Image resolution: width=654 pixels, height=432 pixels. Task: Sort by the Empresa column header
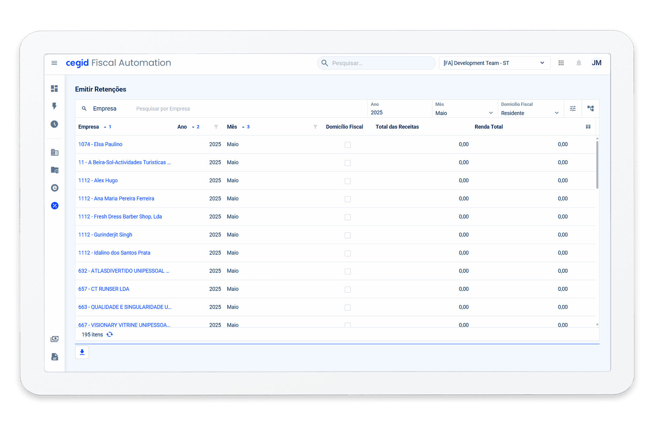point(89,127)
